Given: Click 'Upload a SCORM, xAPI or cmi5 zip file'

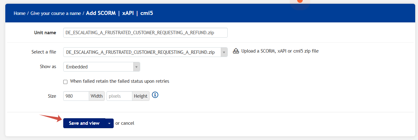Looking at the screenshot, I should [x=280, y=51].
